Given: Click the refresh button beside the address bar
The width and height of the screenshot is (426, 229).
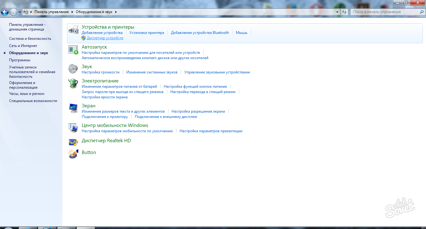Looking at the screenshot, I should click(x=344, y=12).
